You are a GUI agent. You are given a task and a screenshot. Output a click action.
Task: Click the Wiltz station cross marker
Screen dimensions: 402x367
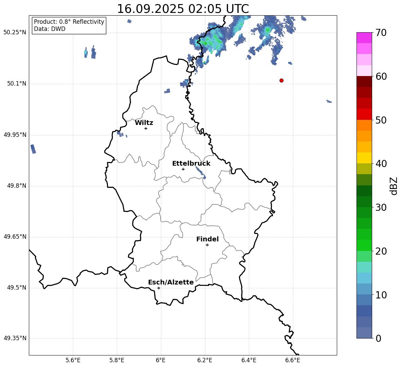pos(146,128)
